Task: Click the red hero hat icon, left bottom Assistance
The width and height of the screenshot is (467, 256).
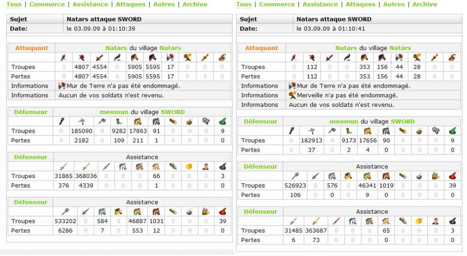Action: pos(223,212)
